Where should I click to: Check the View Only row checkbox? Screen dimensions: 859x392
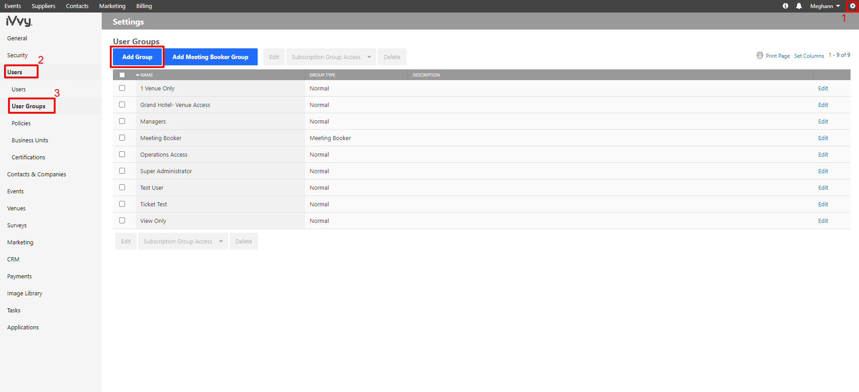coord(122,221)
